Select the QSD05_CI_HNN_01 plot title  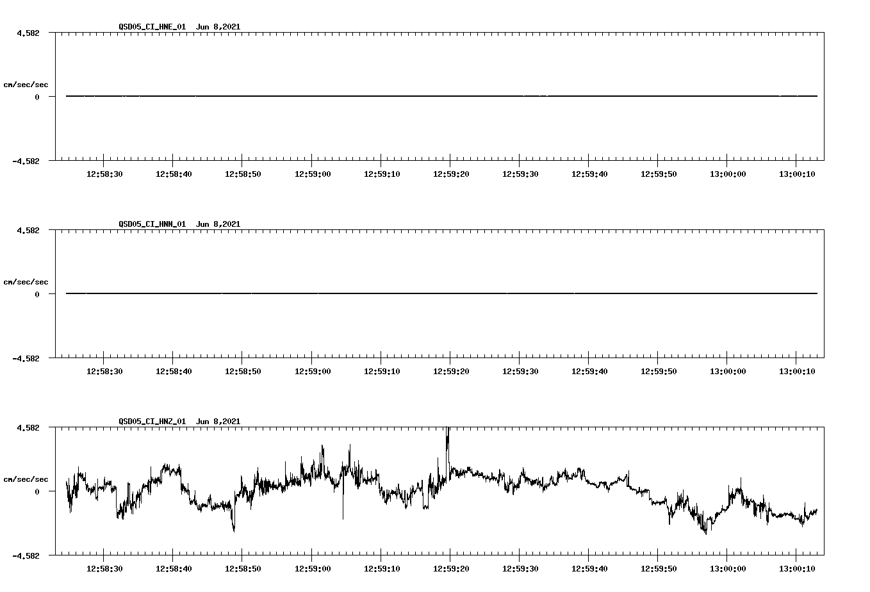179,224
